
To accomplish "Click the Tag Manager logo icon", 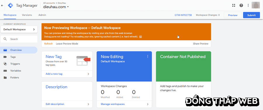I will pyautogui.click(x=11, y=6).
